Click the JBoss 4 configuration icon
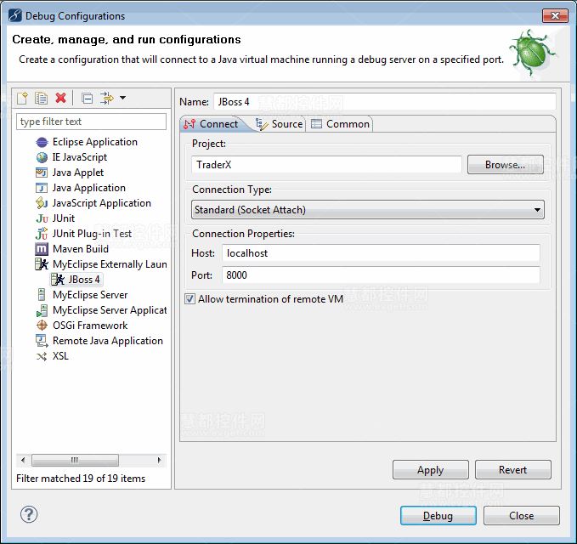 point(58,280)
